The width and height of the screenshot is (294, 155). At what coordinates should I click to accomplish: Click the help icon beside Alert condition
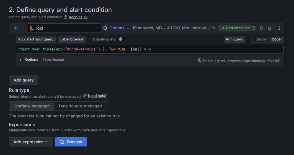pos(253,28)
